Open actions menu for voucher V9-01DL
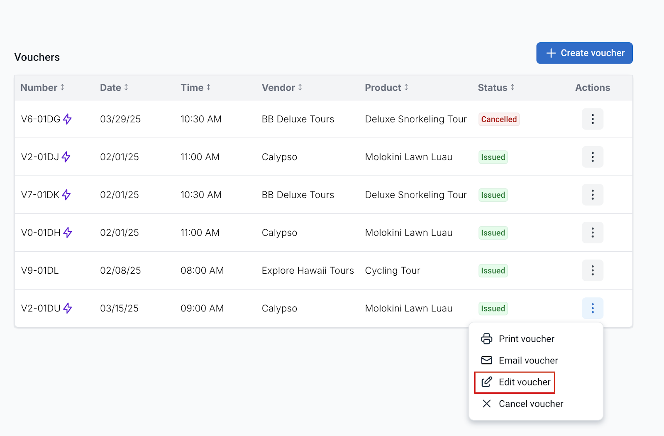 click(x=592, y=270)
